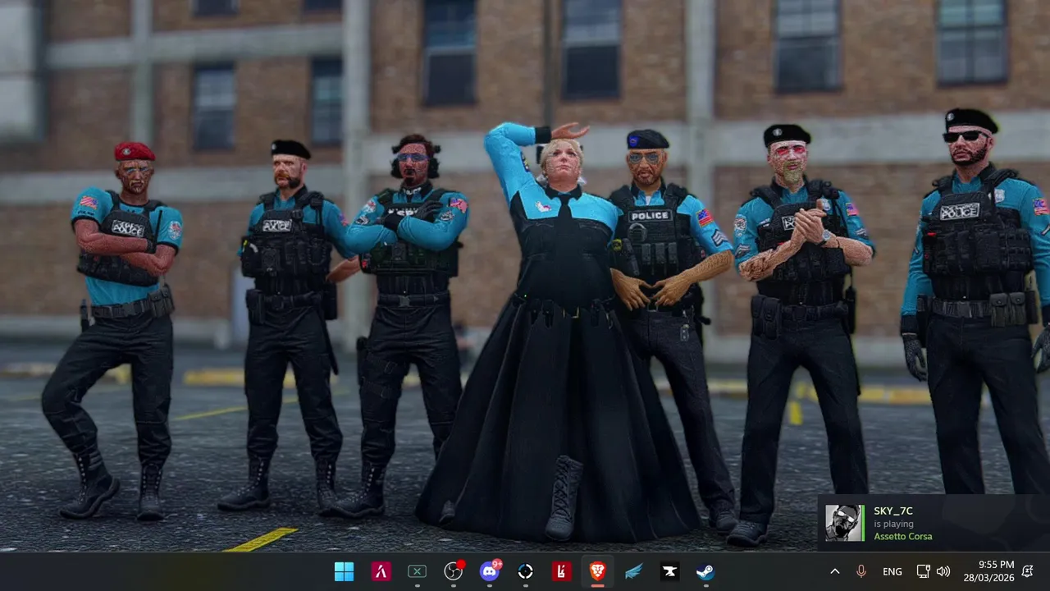Open the volume control speaker icon

943,572
